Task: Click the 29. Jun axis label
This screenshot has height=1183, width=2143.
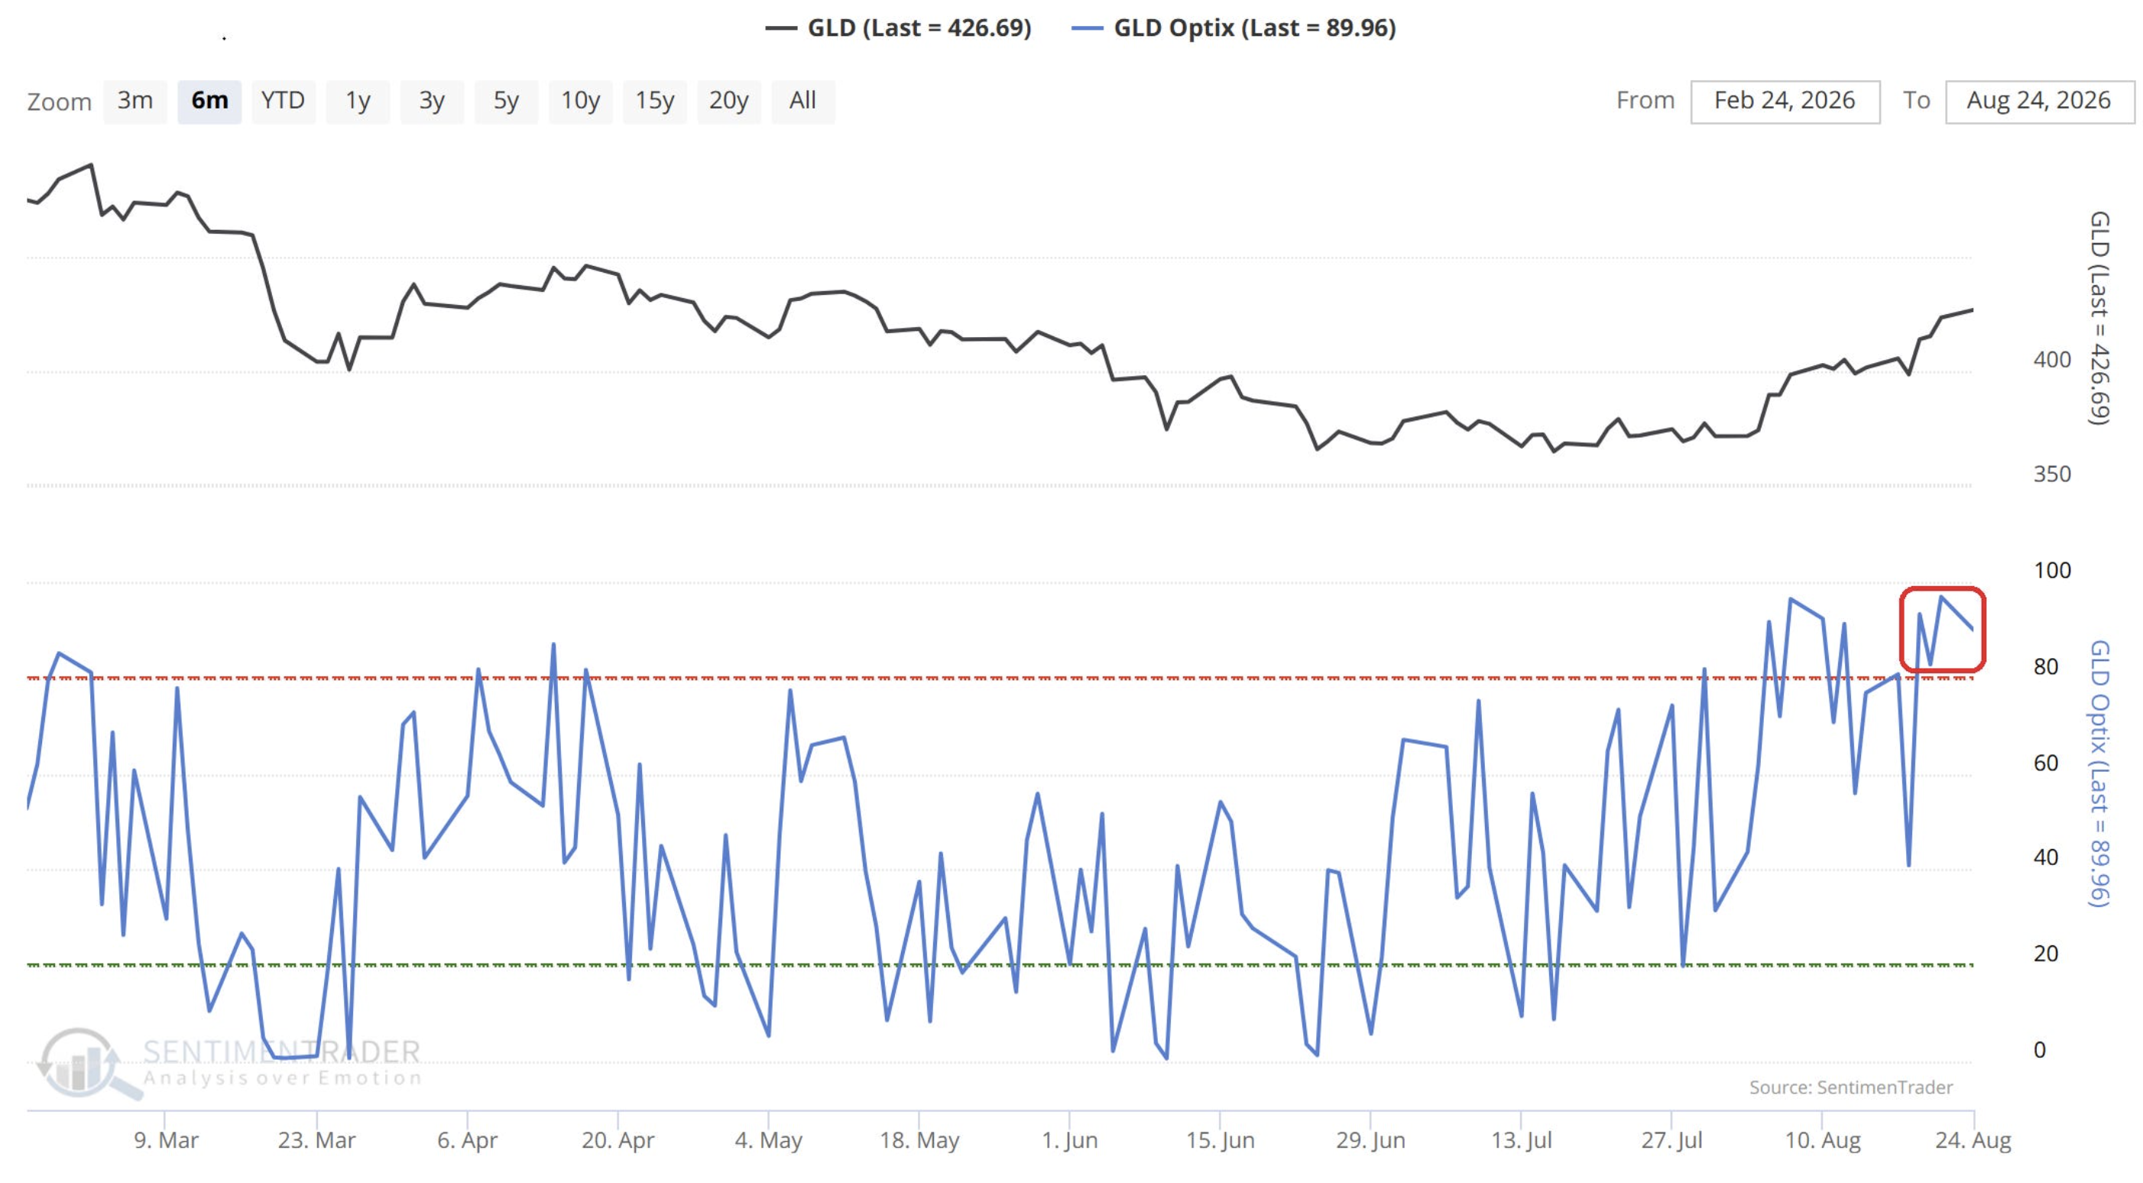Action: 1371,1139
